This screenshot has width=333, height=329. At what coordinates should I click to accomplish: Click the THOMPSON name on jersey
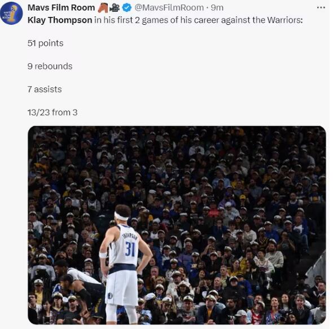[130, 236]
